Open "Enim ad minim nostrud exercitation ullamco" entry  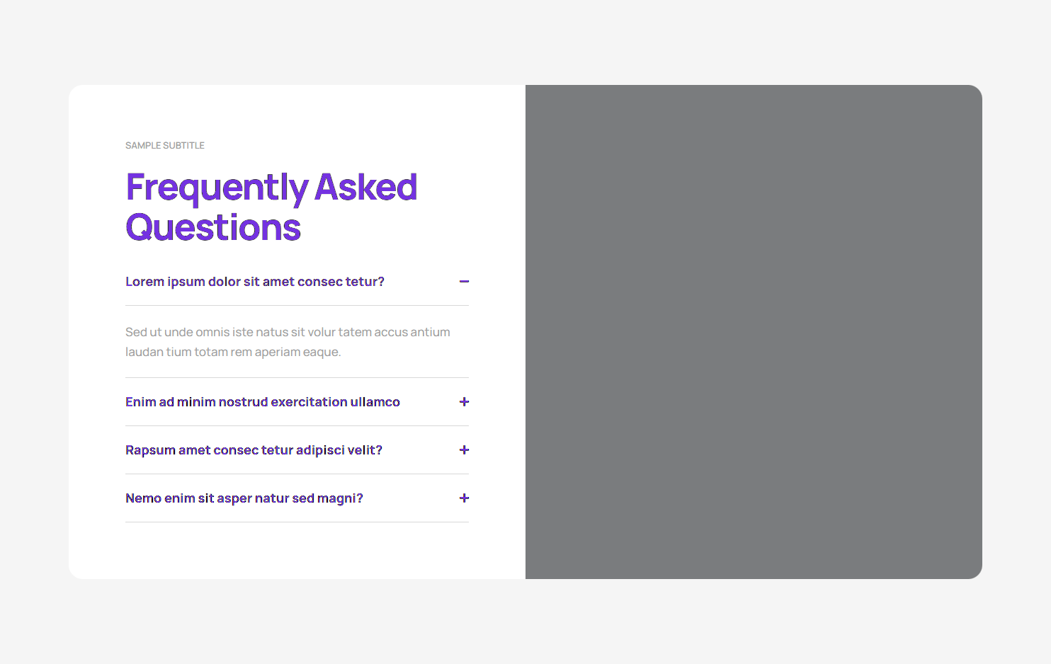(x=263, y=401)
